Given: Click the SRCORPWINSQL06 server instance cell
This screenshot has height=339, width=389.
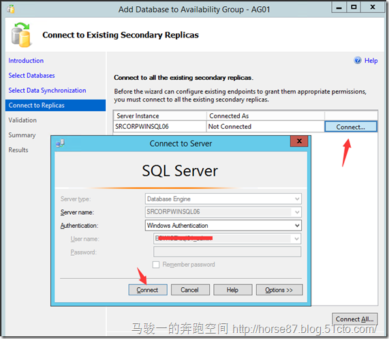Looking at the screenshot, I should [x=160, y=127].
